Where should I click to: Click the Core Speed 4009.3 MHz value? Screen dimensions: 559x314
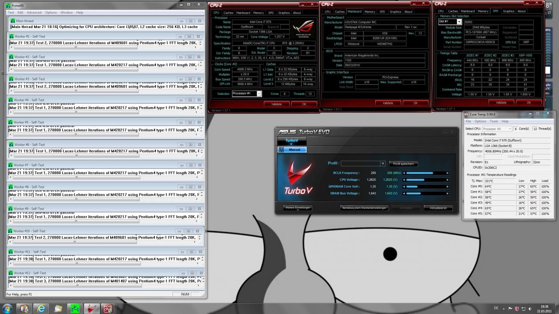[245, 69]
